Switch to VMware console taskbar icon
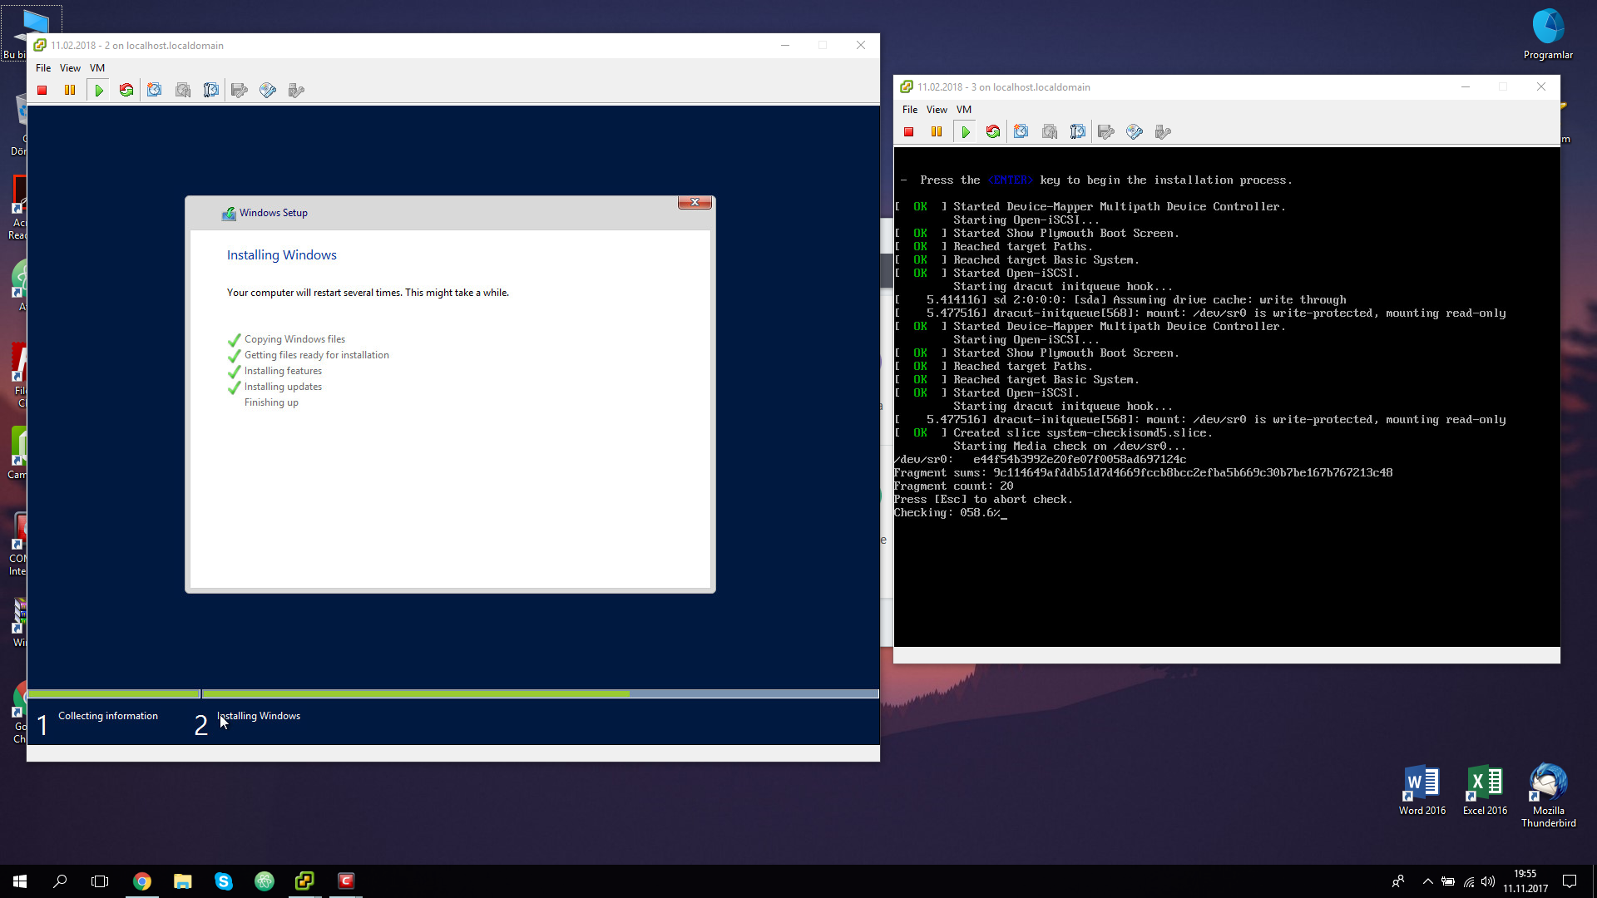Image resolution: width=1597 pixels, height=898 pixels. pyautogui.click(x=305, y=881)
